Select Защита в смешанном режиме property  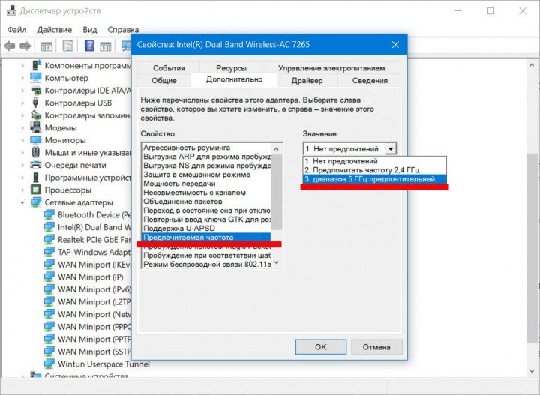pyautogui.click(x=206, y=175)
